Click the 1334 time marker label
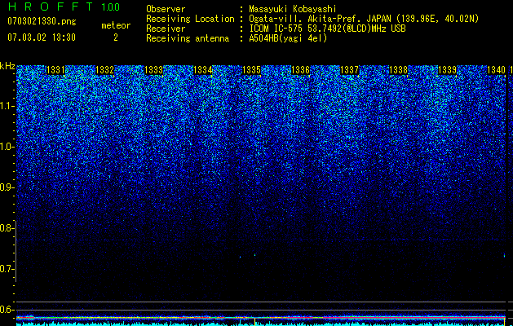The image size is (513, 326). (203, 70)
